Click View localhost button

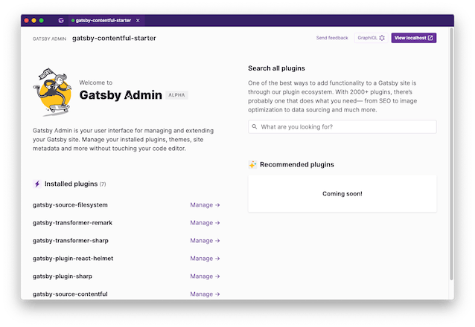(413, 38)
